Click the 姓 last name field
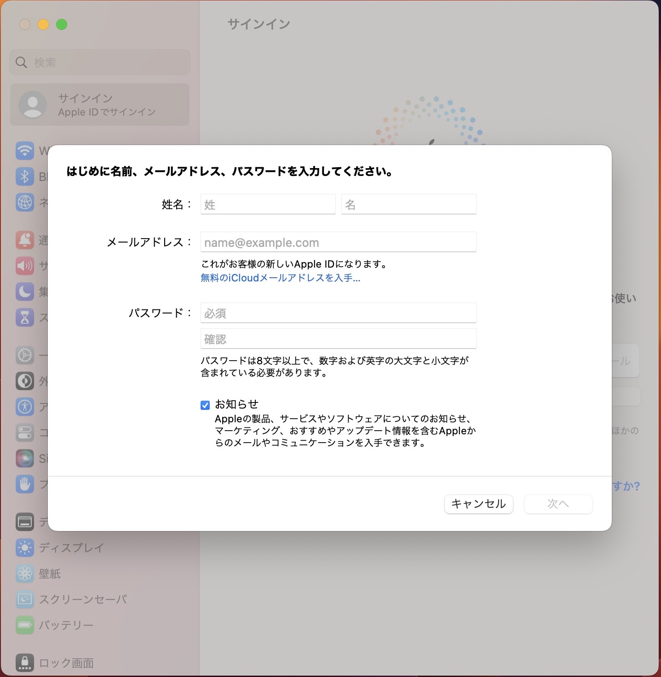This screenshot has height=677, width=661. click(x=268, y=204)
